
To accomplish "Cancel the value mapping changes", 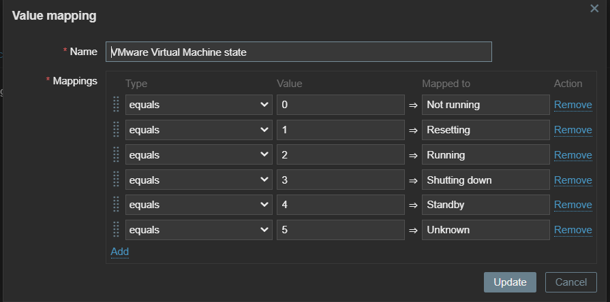I will (x=570, y=282).
